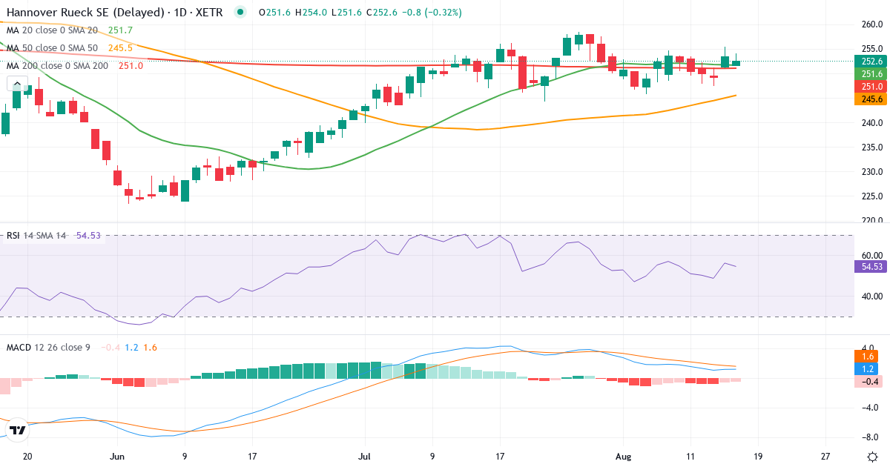Screen dimensions: 890x467
Task: Click the 230.0 tick on the price axis
Action: point(872,172)
